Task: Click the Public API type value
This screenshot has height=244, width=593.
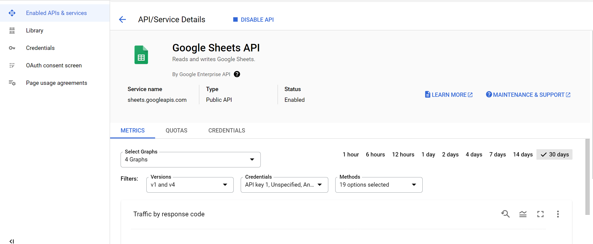Action: click(x=219, y=100)
